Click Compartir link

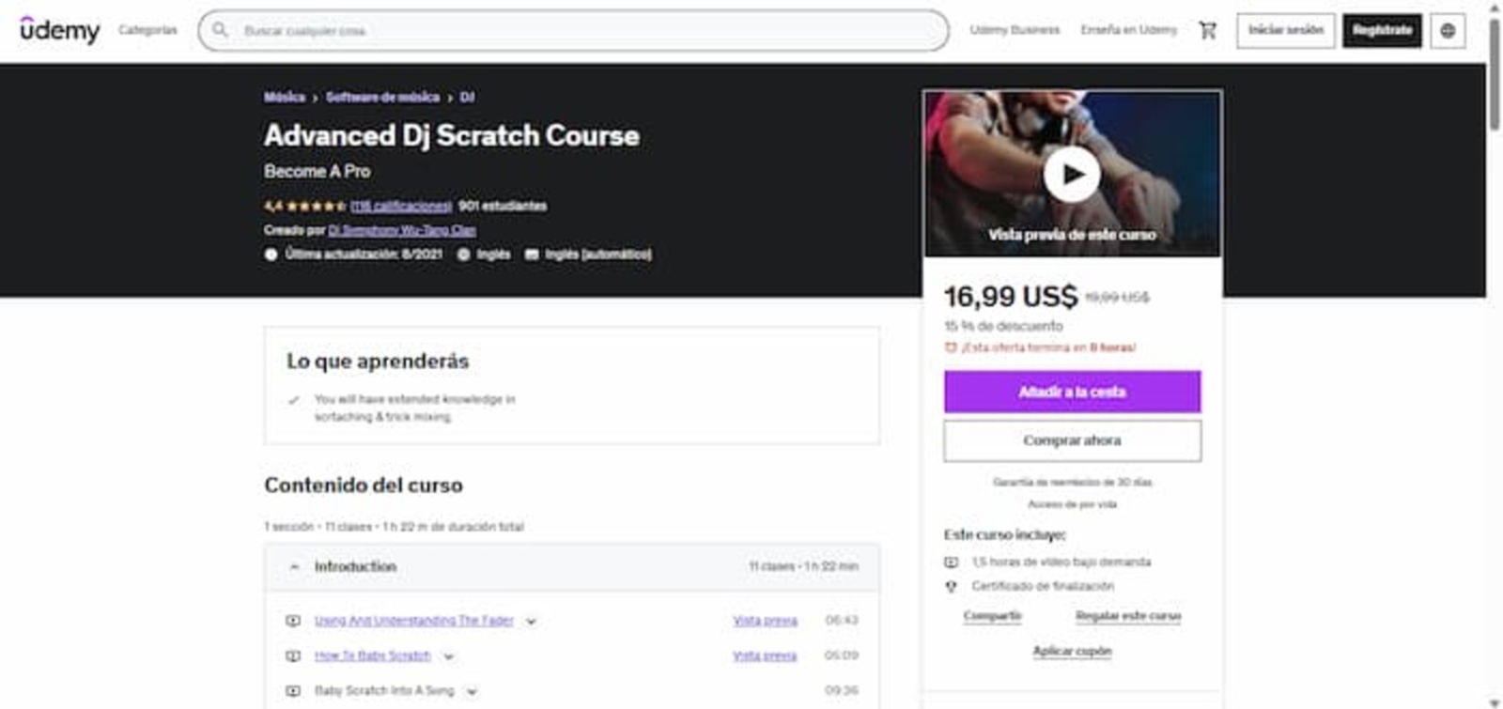coord(992,616)
